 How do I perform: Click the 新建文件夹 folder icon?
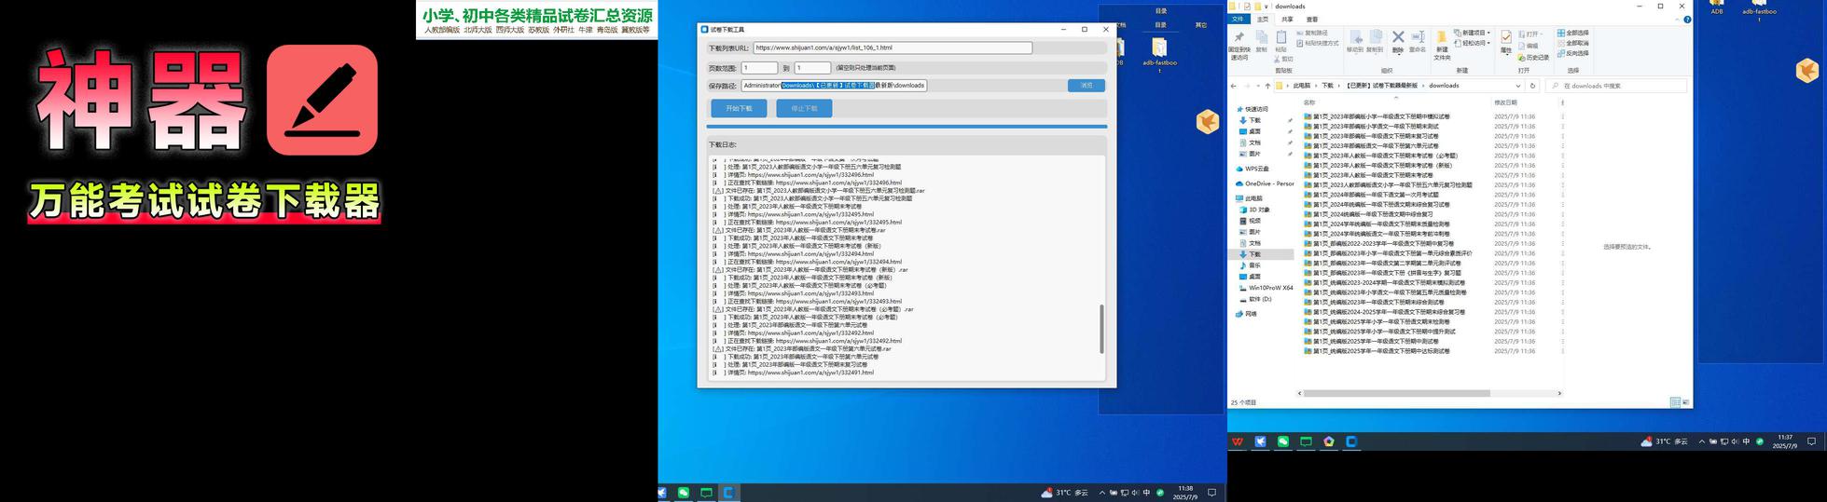1441,38
